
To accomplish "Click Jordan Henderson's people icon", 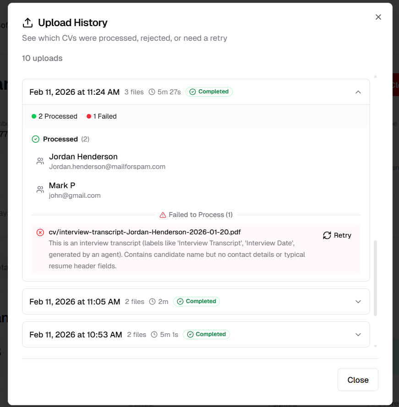I will (40, 161).
